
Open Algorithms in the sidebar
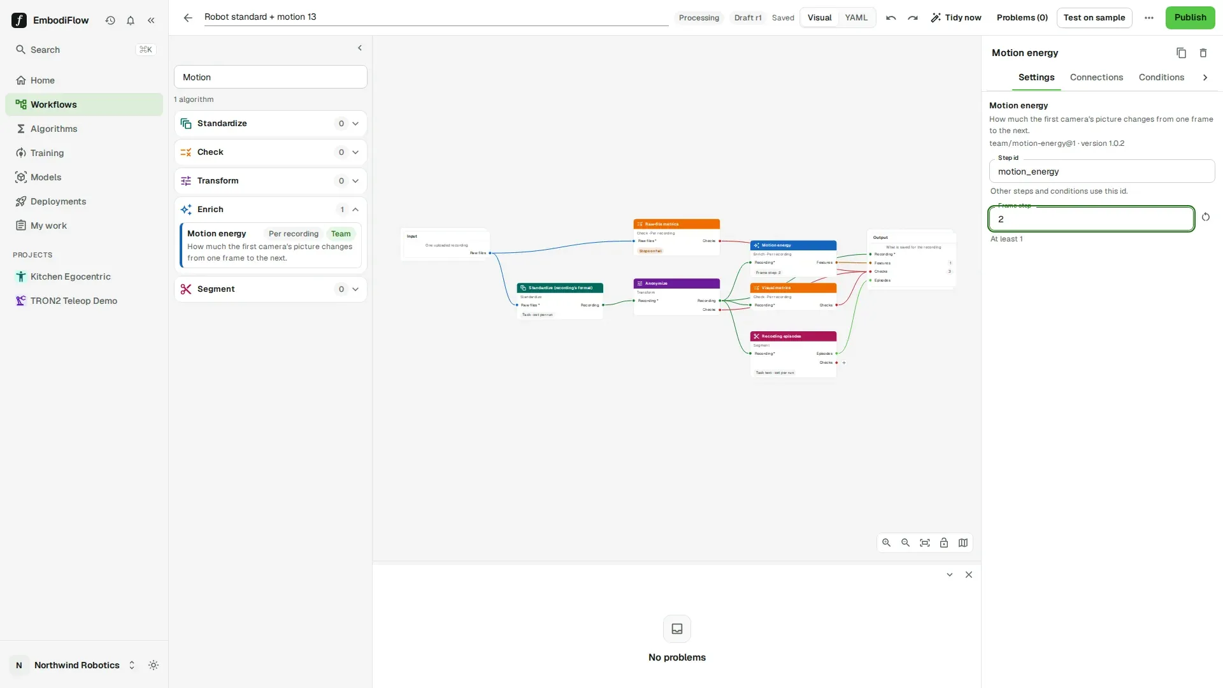click(x=84, y=129)
